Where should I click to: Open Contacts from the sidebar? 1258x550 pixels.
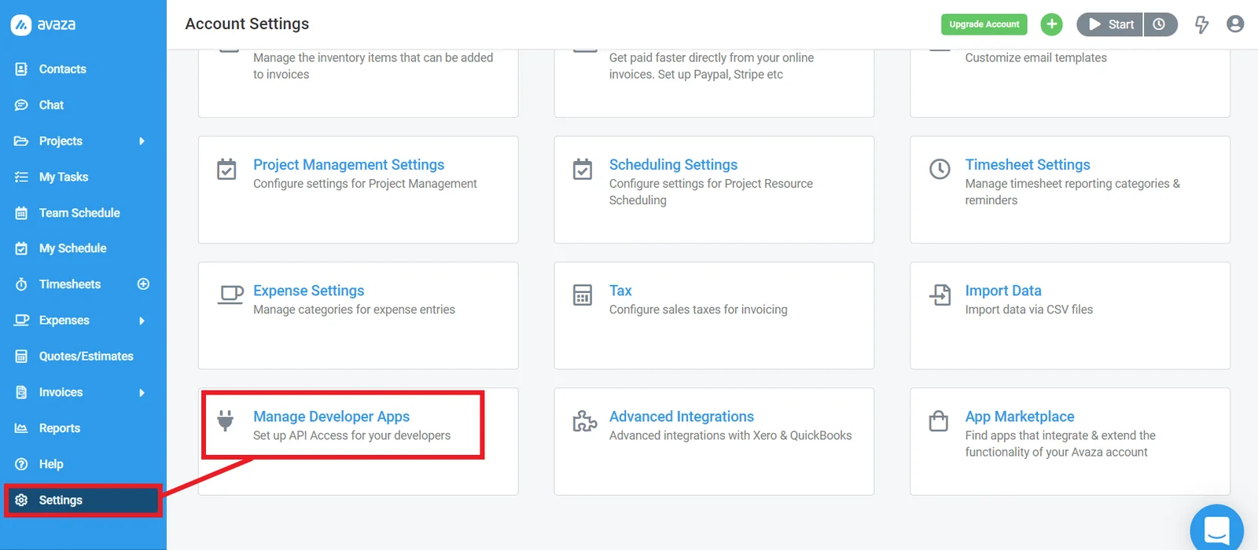[63, 69]
